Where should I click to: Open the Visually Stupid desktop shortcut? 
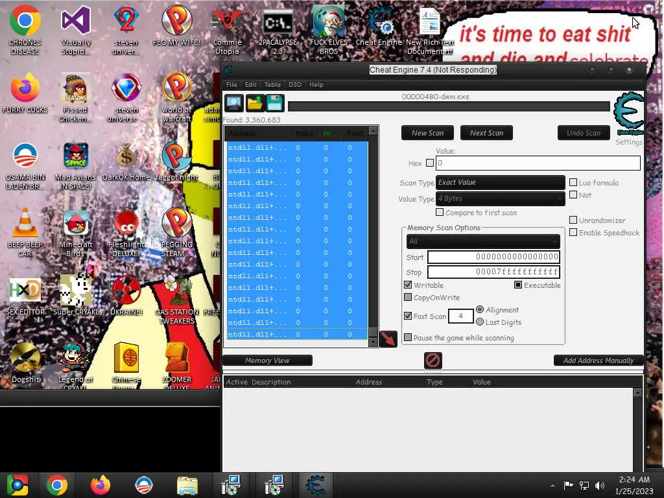pos(76,30)
